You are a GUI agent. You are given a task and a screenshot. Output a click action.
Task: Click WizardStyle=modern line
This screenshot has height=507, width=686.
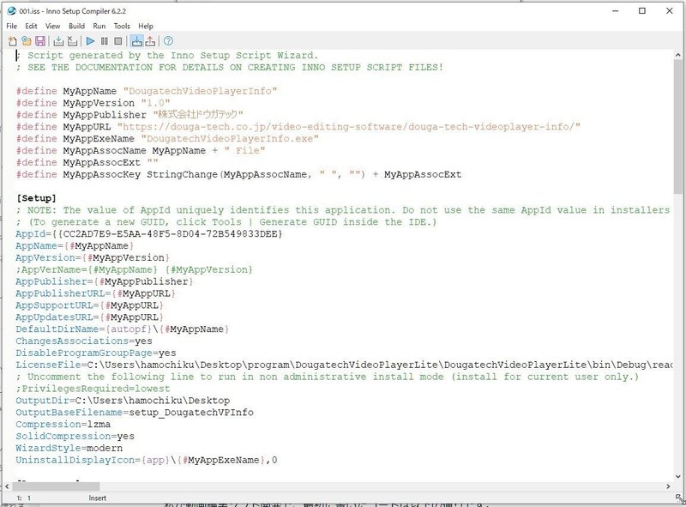coord(69,448)
